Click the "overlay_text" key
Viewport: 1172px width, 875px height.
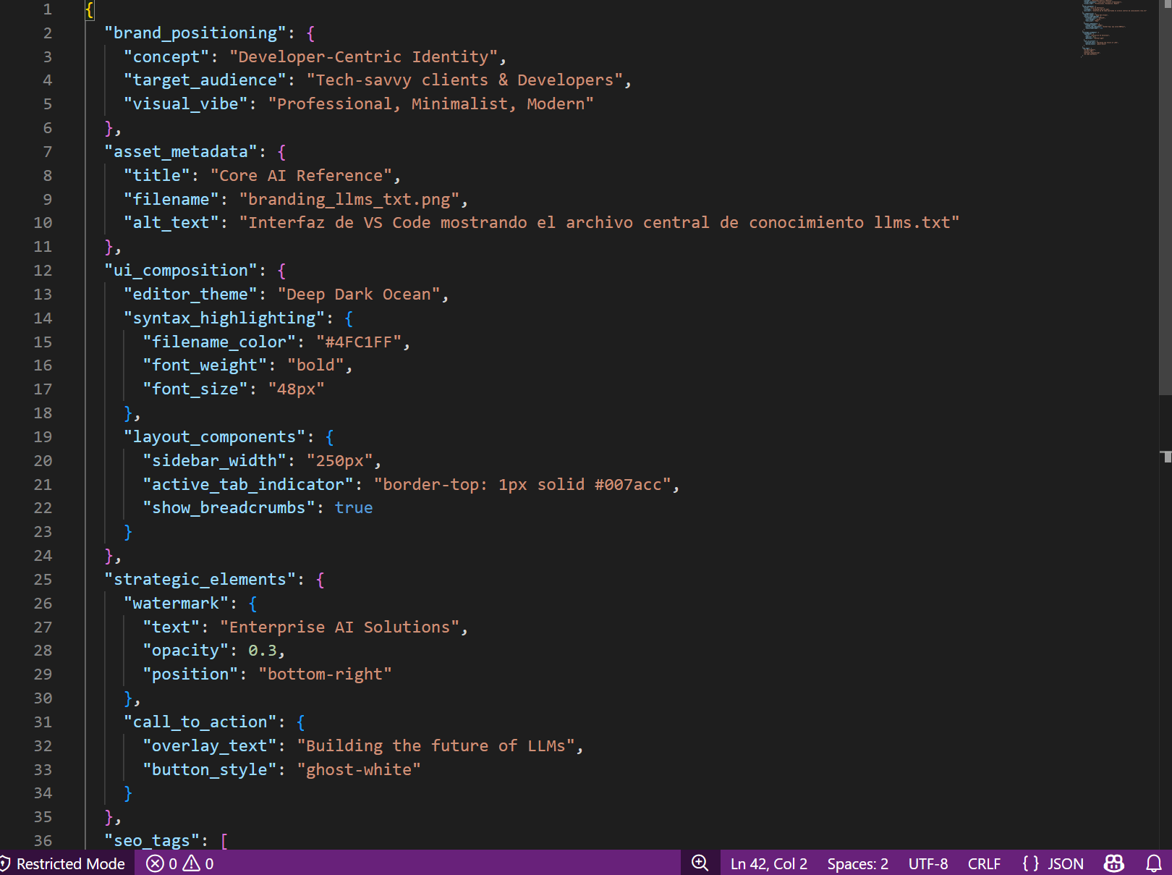pyautogui.click(x=210, y=746)
